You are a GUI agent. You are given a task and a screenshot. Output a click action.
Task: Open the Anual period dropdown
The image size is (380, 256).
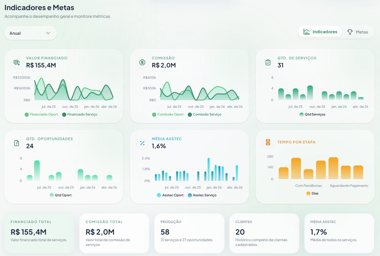tap(30, 33)
